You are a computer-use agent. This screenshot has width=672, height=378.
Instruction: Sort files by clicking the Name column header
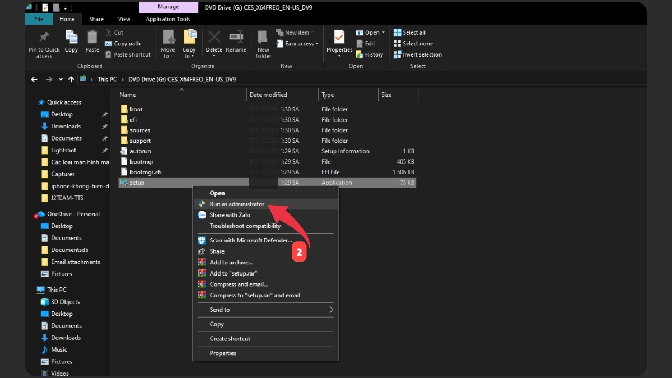pos(127,95)
